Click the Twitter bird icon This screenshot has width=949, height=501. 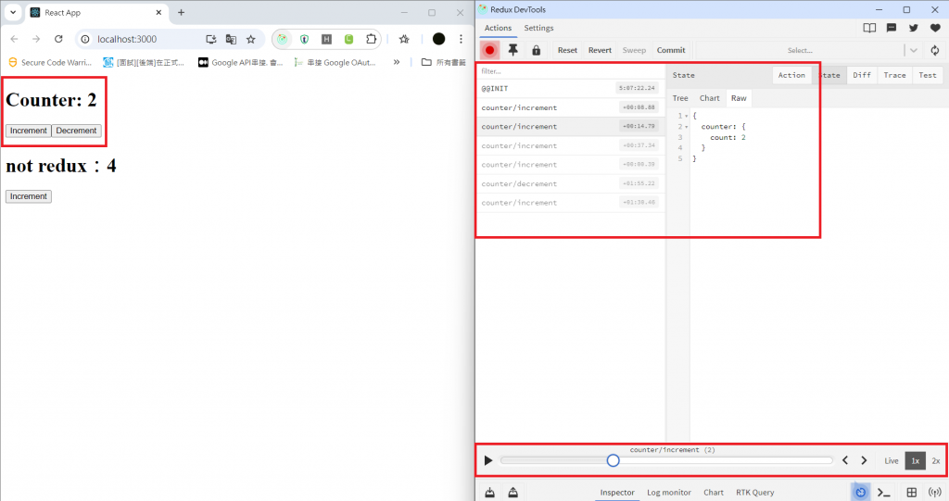pos(913,28)
